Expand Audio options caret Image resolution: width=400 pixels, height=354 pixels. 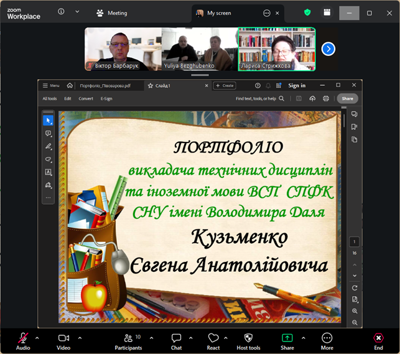(37, 338)
